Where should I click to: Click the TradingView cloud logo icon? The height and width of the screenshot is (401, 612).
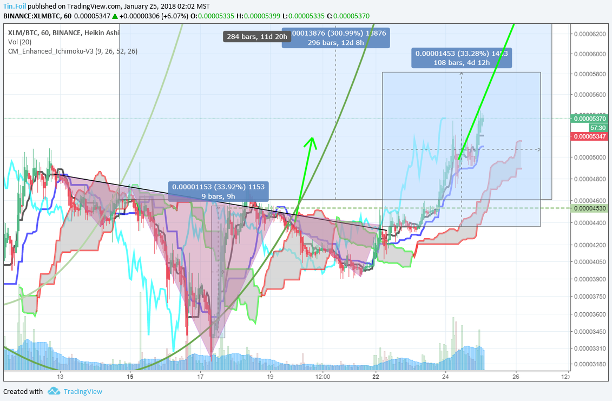[54, 391]
